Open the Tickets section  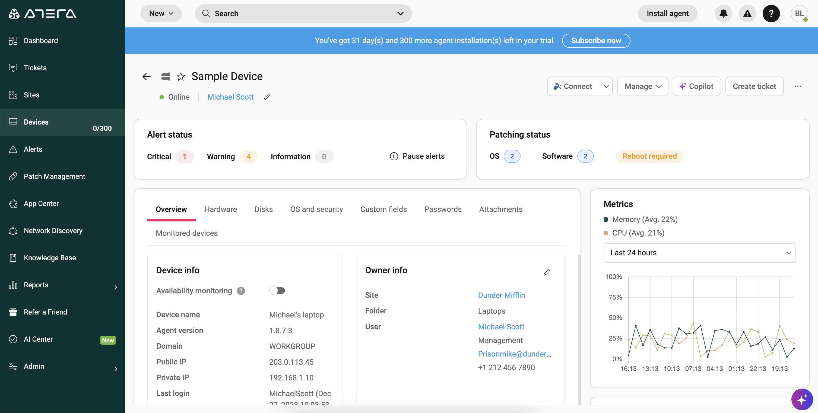coord(35,68)
